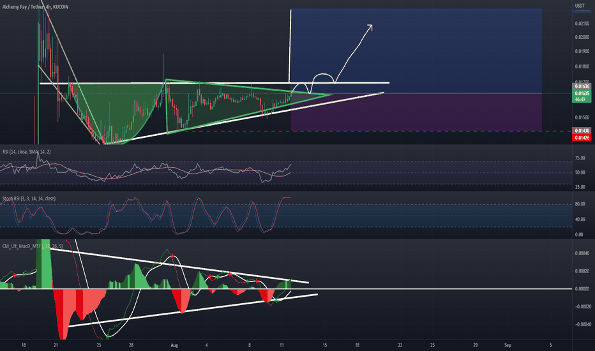
Task: Click the 21 date on the time axis
Action: coord(56,345)
